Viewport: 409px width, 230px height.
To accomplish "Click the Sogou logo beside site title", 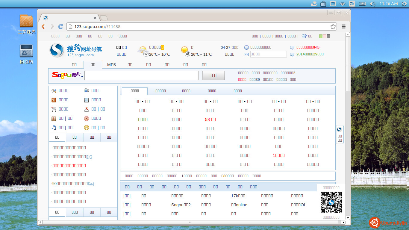I will (x=57, y=50).
